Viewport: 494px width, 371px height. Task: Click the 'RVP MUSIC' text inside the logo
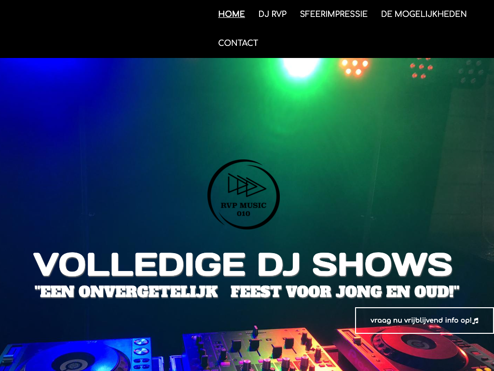point(244,205)
